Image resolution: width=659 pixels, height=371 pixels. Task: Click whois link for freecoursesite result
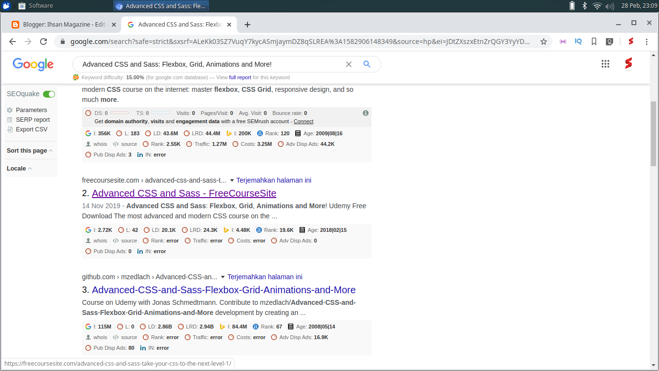coord(96,241)
